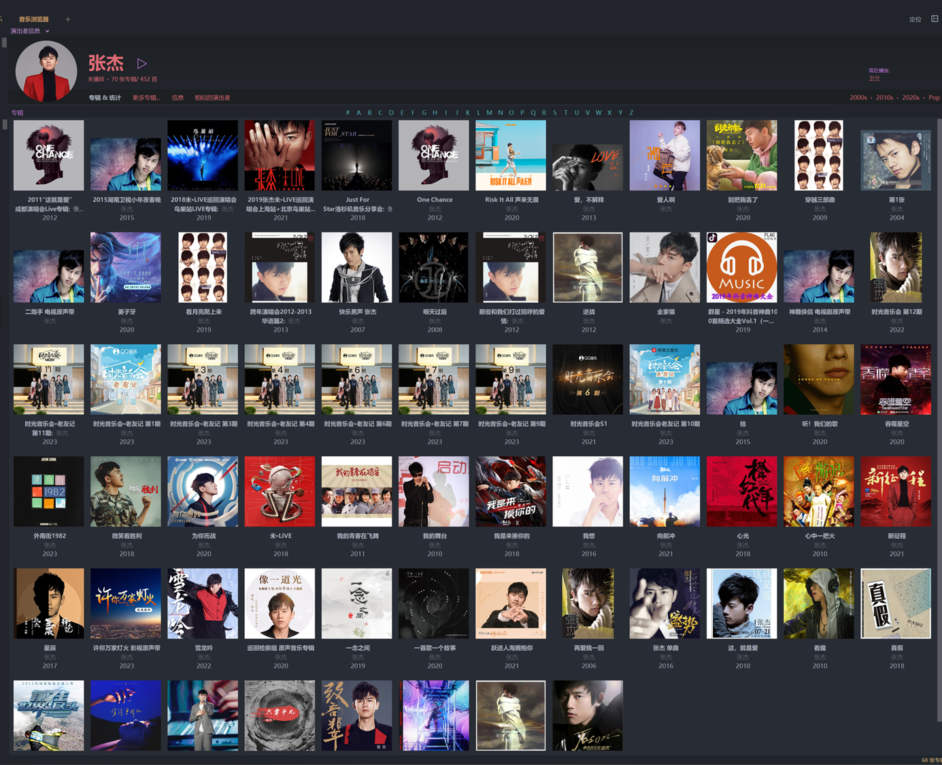This screenshot has width=942, height=765.
Task: Open the 心光 album cover
Action: (x=742, y=492)
